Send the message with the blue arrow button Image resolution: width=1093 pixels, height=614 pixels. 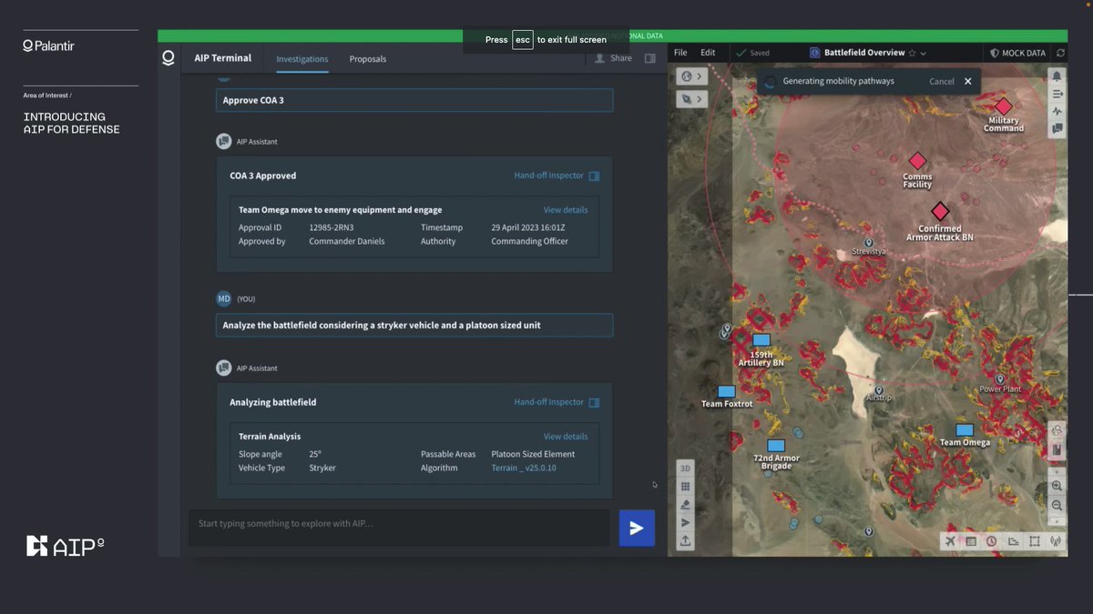(x=637, y=528)
